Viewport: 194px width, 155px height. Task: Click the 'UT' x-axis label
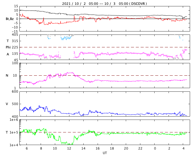tap(105, 153)
